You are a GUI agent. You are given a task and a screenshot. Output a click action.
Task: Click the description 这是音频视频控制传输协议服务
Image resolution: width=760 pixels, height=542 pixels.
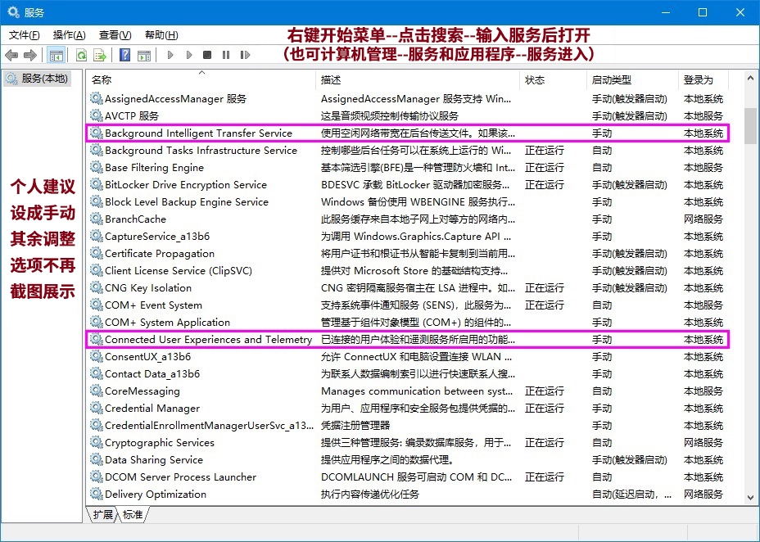point(389,115)
